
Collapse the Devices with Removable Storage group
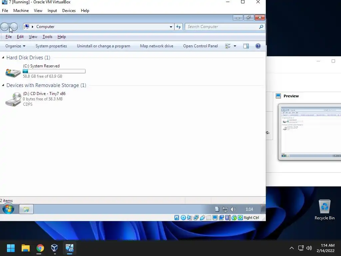[3, 85]
